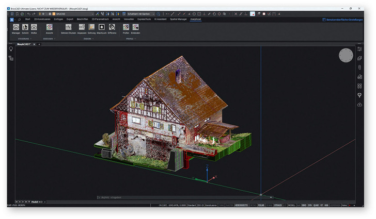Open the Ansicht tool in ribbon

point(49,28)
